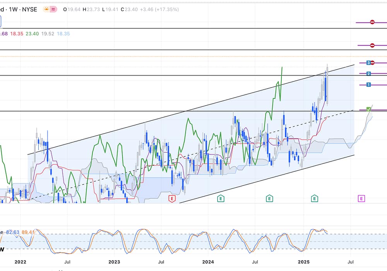Select the topmost red no-entry icon
Image resolution: width=387 pixels, height=271 pixels.
pyautogui.click(x=372, y=22)
